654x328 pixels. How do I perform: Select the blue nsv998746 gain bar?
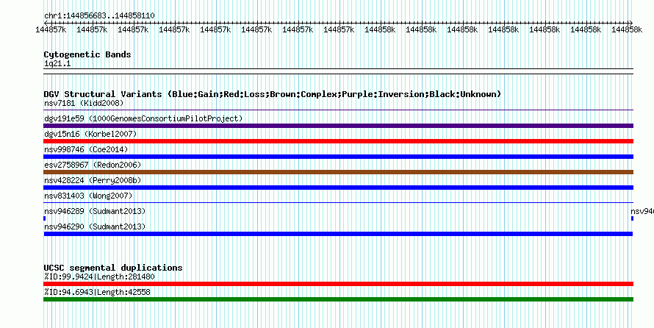click(x=339, y=157)
